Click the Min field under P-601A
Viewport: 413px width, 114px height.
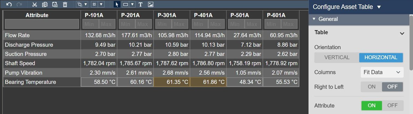coord(272,24)
